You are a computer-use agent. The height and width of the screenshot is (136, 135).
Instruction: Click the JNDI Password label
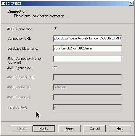[x=19, y=97]
